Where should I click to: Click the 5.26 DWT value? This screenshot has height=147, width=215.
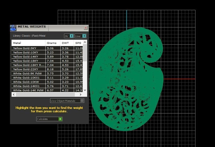point(65,69)
